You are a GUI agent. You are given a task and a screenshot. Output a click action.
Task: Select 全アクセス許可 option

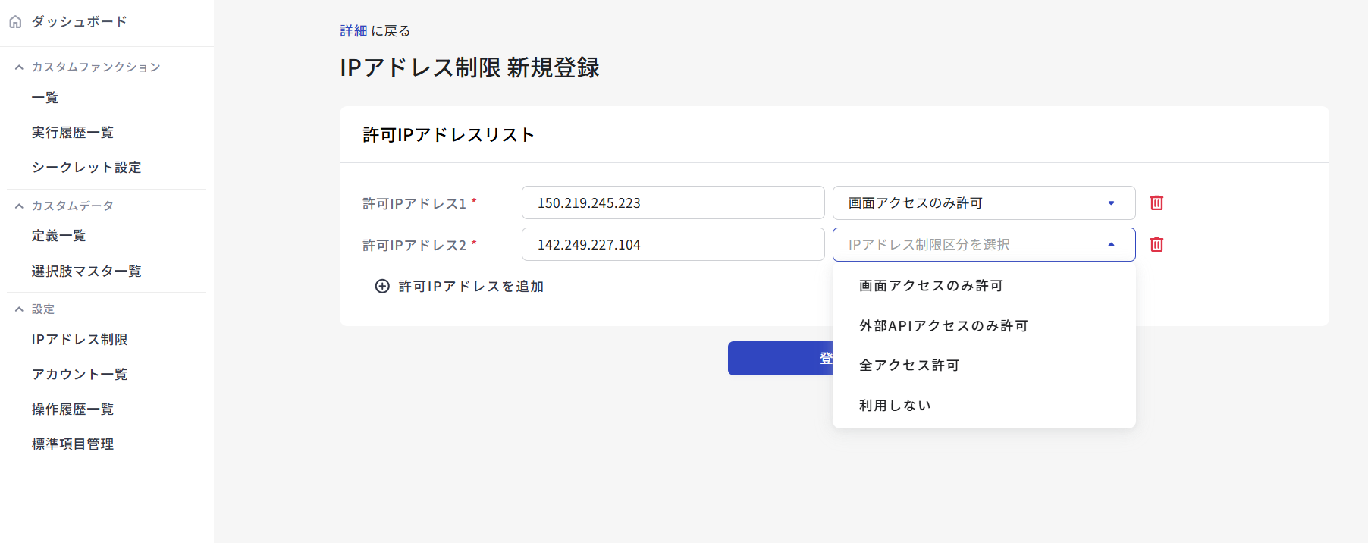pos(908,366)
